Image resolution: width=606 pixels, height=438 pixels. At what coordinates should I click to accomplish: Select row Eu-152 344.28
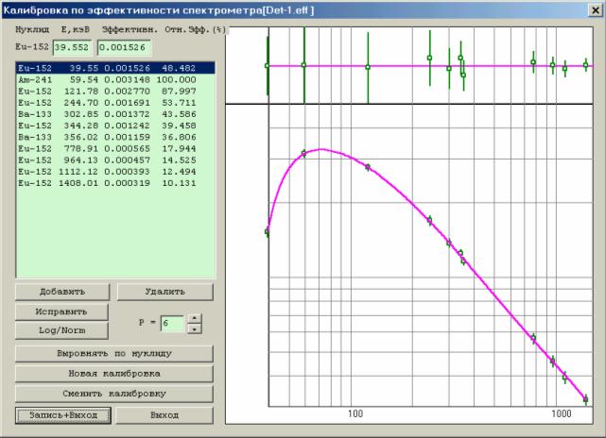click(115, 126)
